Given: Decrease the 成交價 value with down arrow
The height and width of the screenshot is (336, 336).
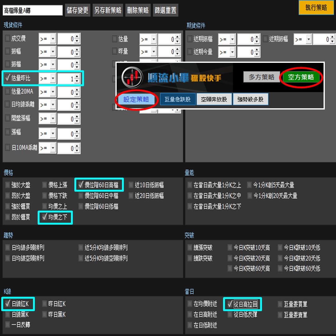Looking at the screenshot, I should (77, 41).
